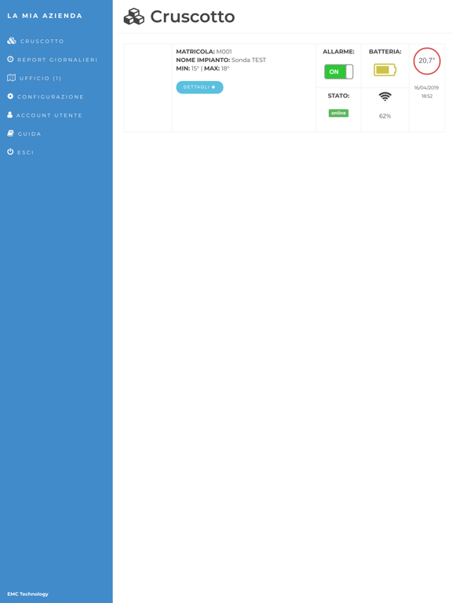Viewport: 452px width, 603px height.
Task: Click the 20,7° temperature circle
Action: (427, 60)
